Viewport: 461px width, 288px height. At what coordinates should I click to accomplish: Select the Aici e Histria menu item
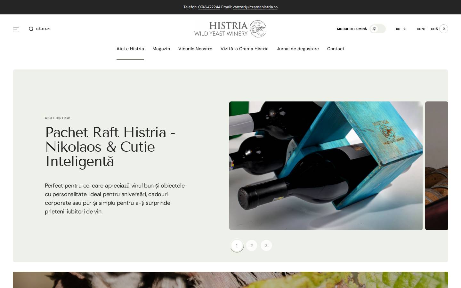[130, 49]
